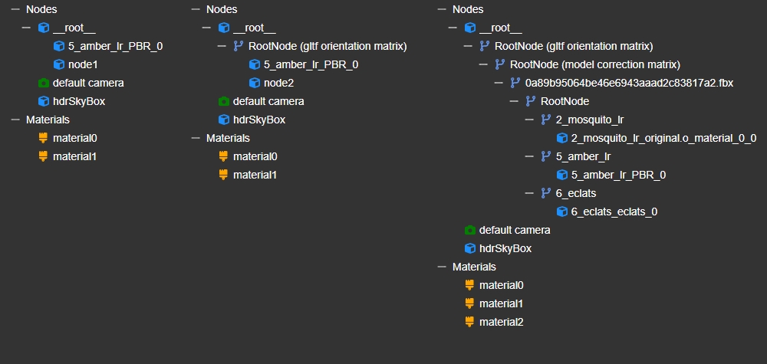Collapse the 2_mosquito_lr branch
The width and height of the screenshot is (767, 364).
click(x=528, y=120)
